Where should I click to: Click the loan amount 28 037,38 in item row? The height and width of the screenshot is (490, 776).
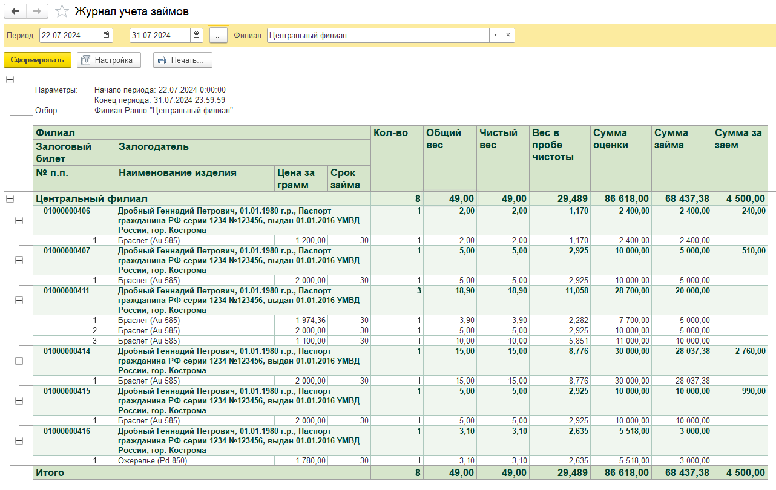click(x=682, y=381)
